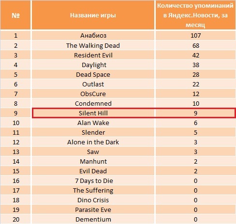Select the cell containing Анабиоз

coord(93,35)
